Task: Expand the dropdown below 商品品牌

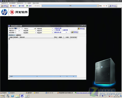Action: pos(36,33)
